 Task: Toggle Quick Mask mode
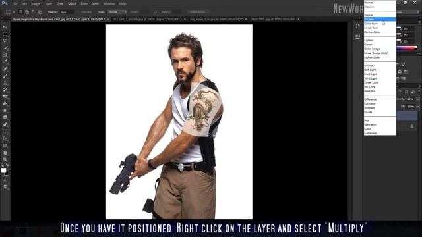click(x=5, y=180)
